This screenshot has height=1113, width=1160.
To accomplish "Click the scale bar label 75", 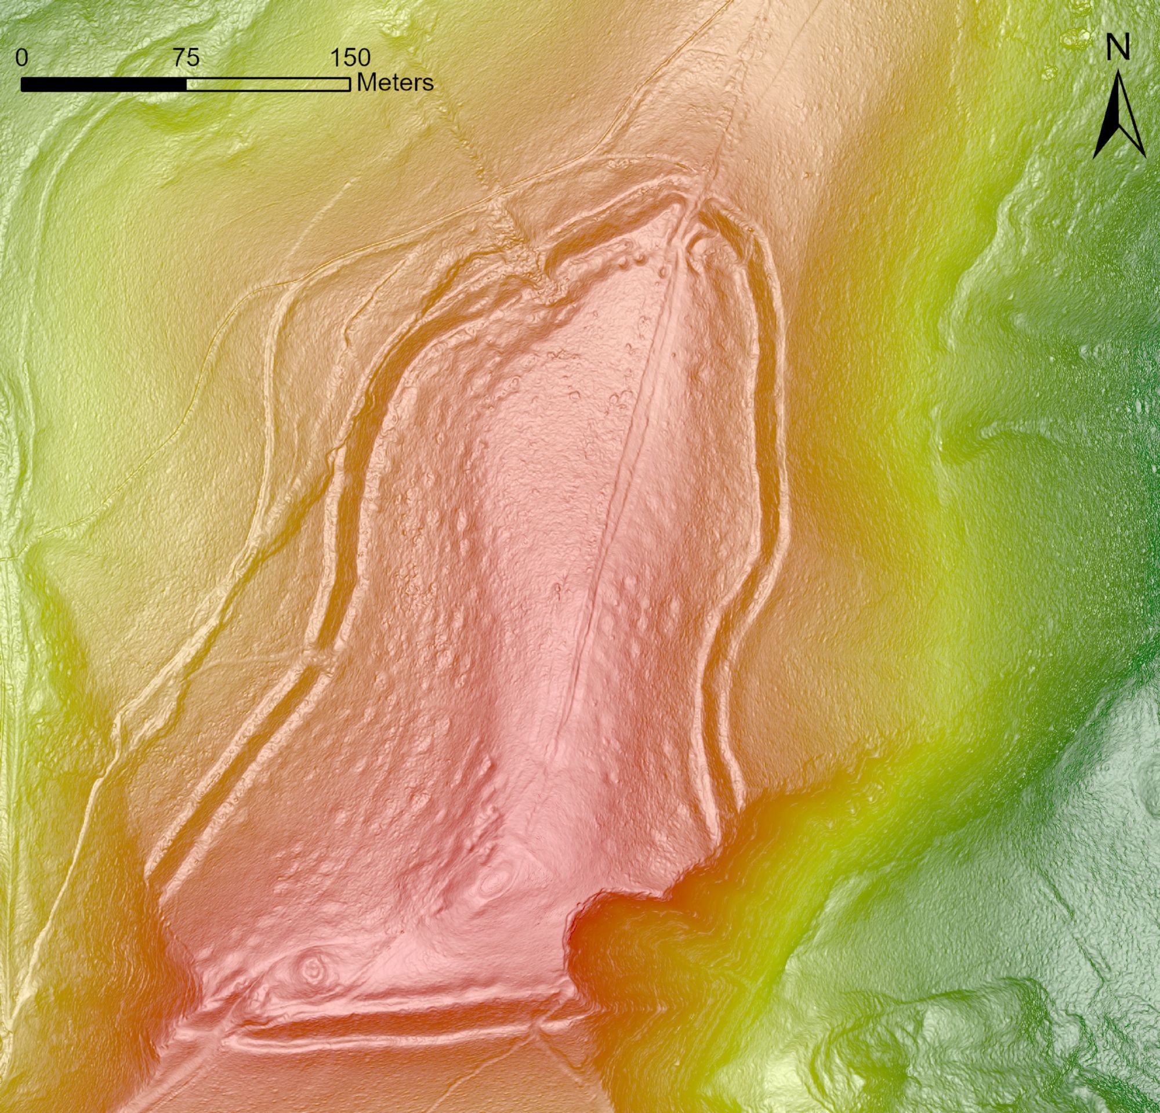I will [x=186, y=58].
